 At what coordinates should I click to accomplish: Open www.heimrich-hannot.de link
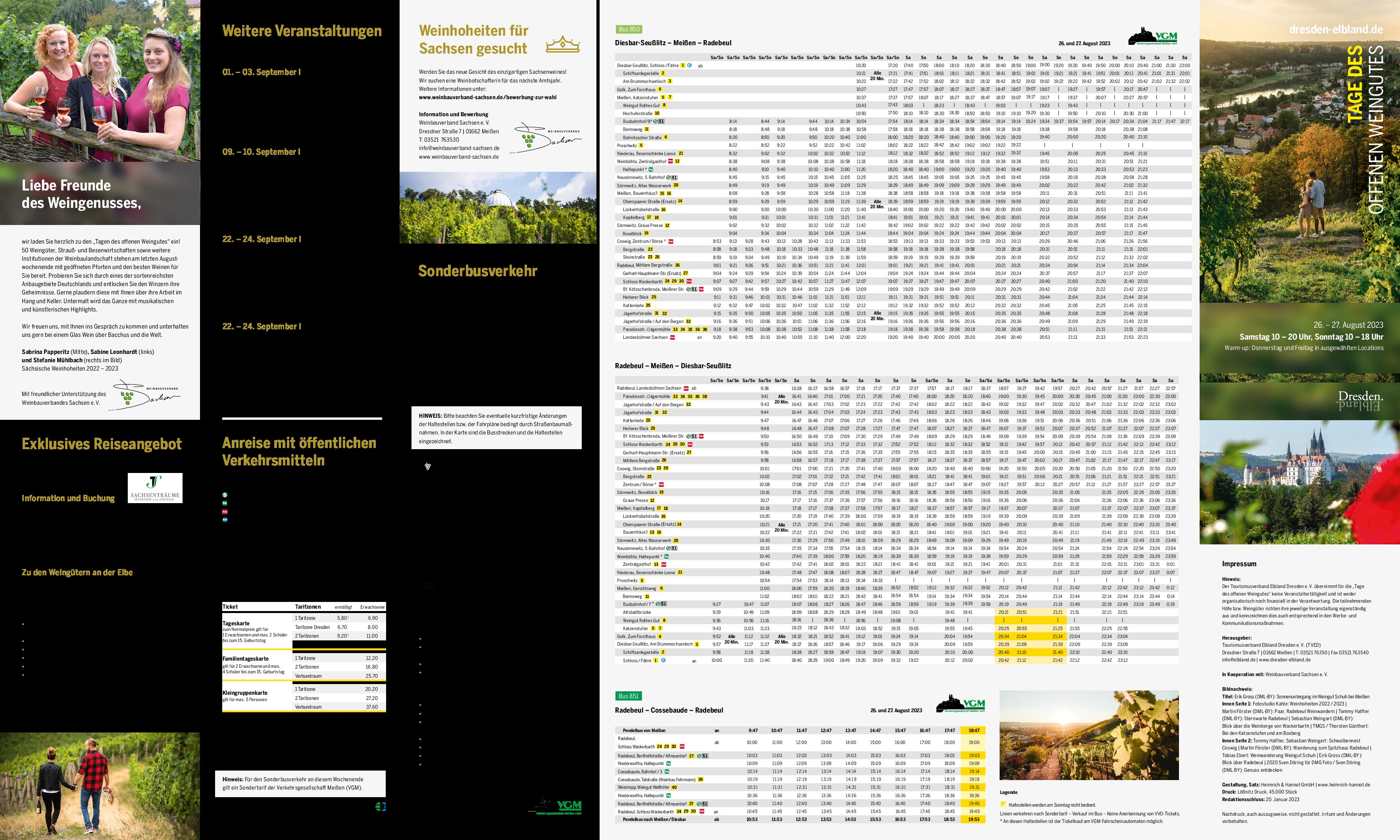click(x=1343, y=784)
